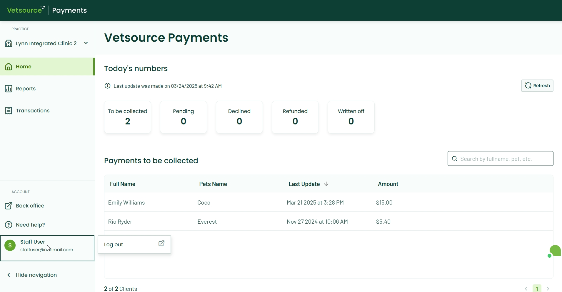Sort by Amount column header
562x292 pixels.
coord(388,184)
